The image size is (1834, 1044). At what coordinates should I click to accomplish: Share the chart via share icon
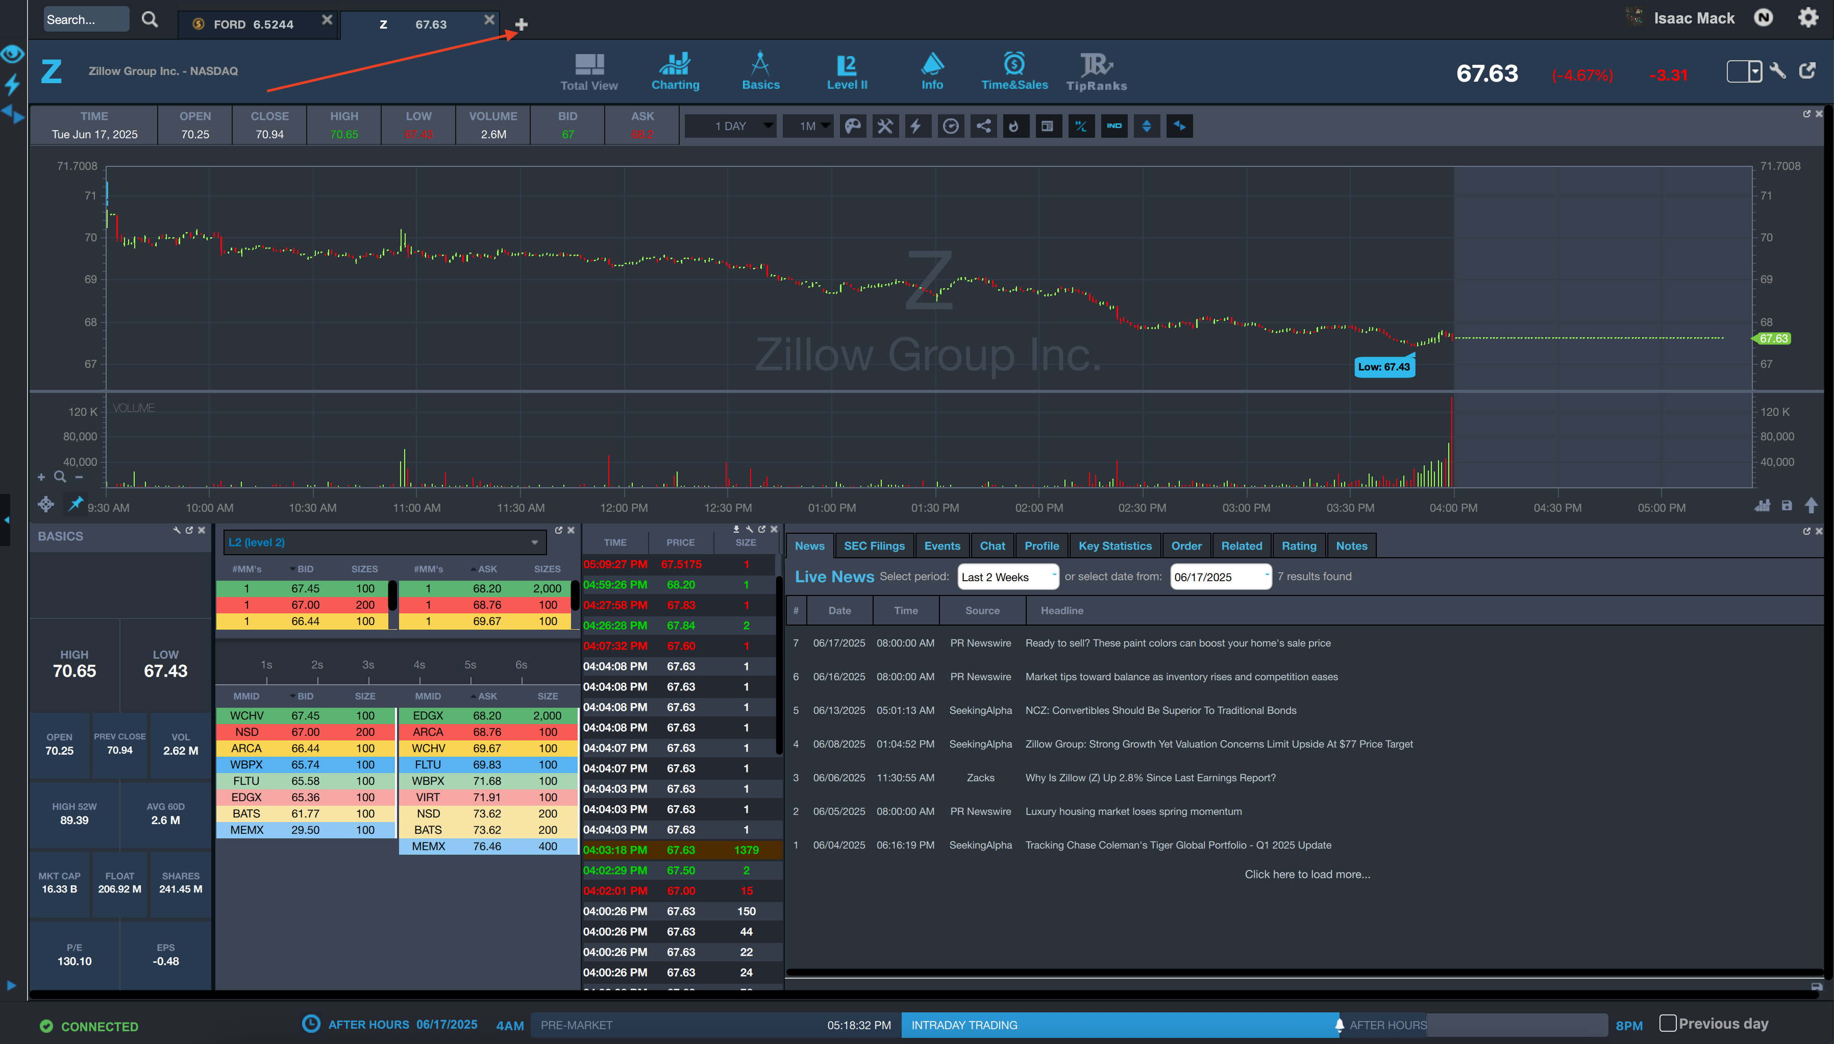984,126
